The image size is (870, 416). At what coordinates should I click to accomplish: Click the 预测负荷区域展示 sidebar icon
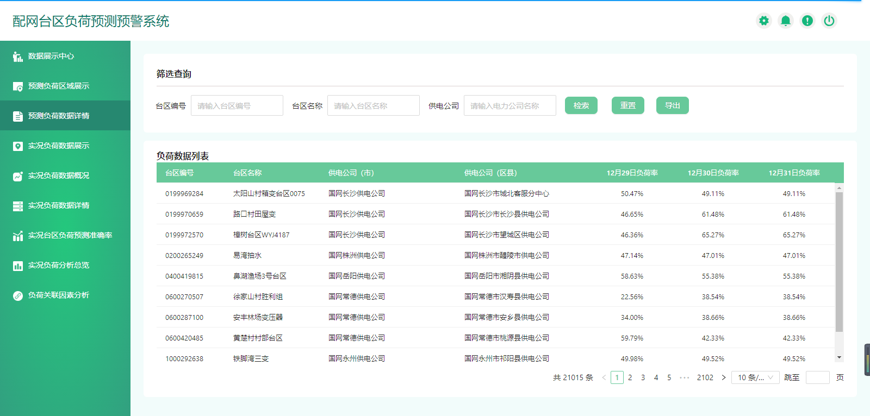point(18,86)
